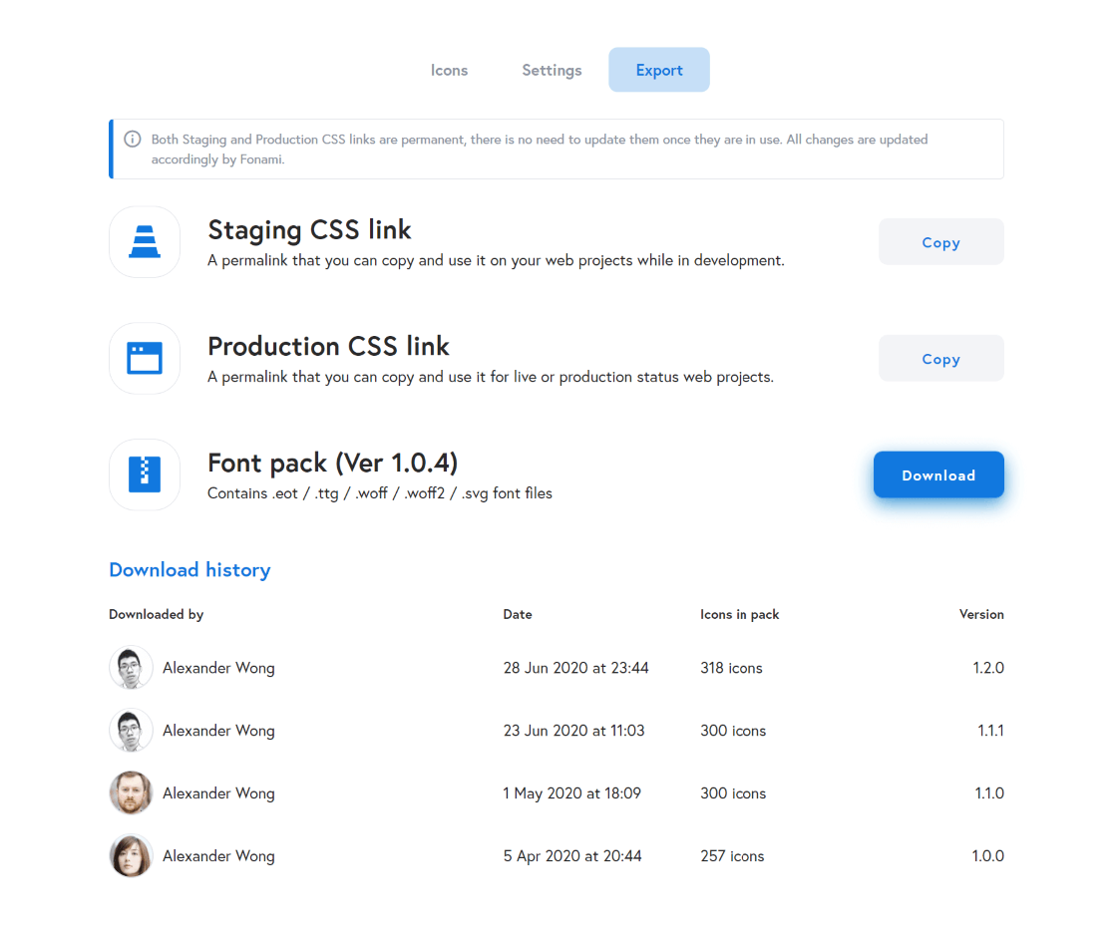Click the date 28 Jun 2020 at 23:44
Image resolution: width=1119 pixels, height=937 pixels.
(x=575, y=668)
